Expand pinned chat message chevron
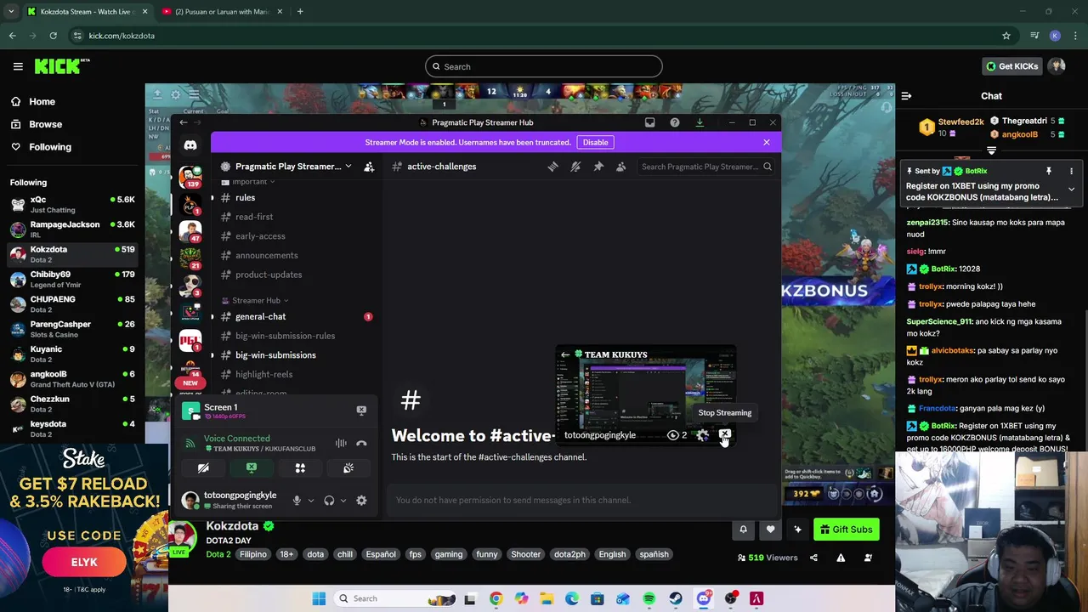 tap(1072, 189)
